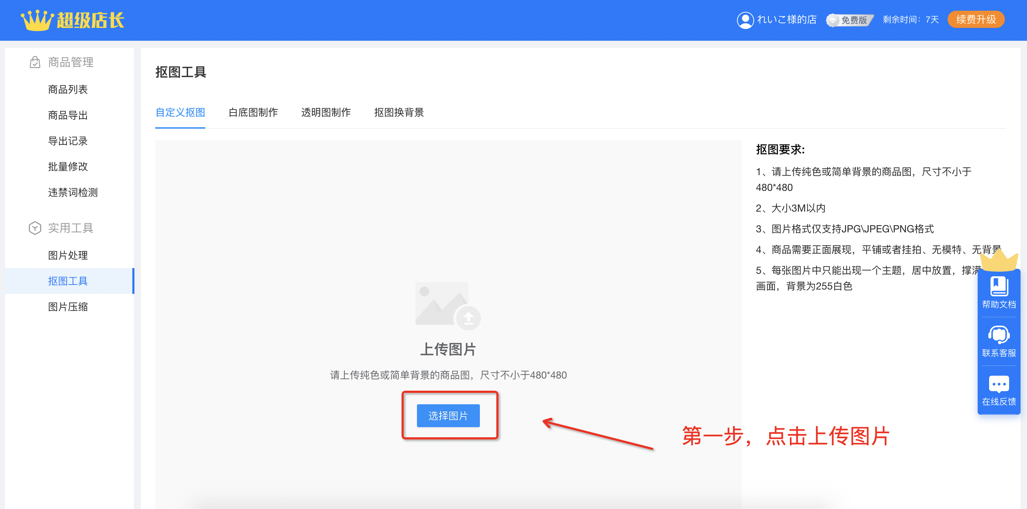Open the 透明图制作 tab
Screen dimensions: 1027x509
(x=326, y=112)
